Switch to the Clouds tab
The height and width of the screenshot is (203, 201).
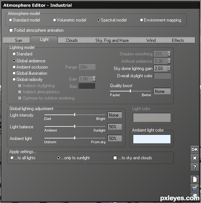click(72, 40)
